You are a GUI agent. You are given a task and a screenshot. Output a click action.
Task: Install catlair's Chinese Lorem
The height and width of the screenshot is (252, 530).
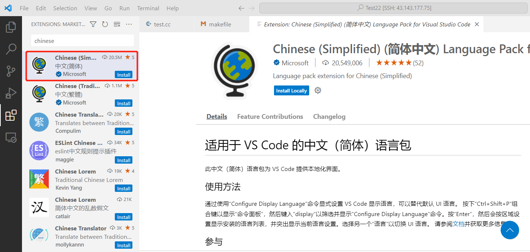(124, 217)
